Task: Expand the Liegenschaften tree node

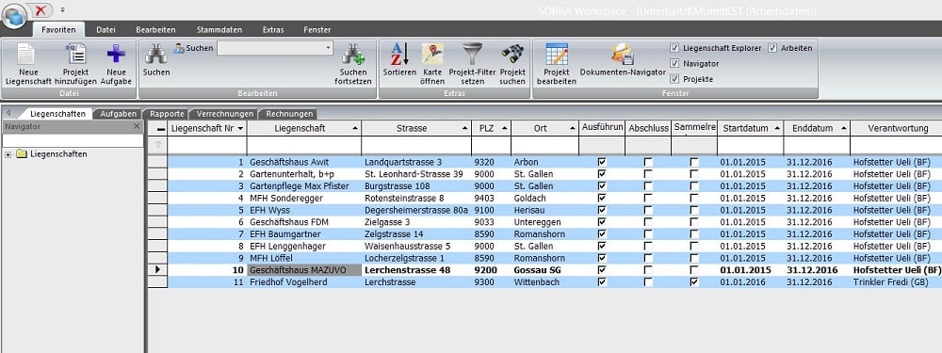Action: coord(8,155)
